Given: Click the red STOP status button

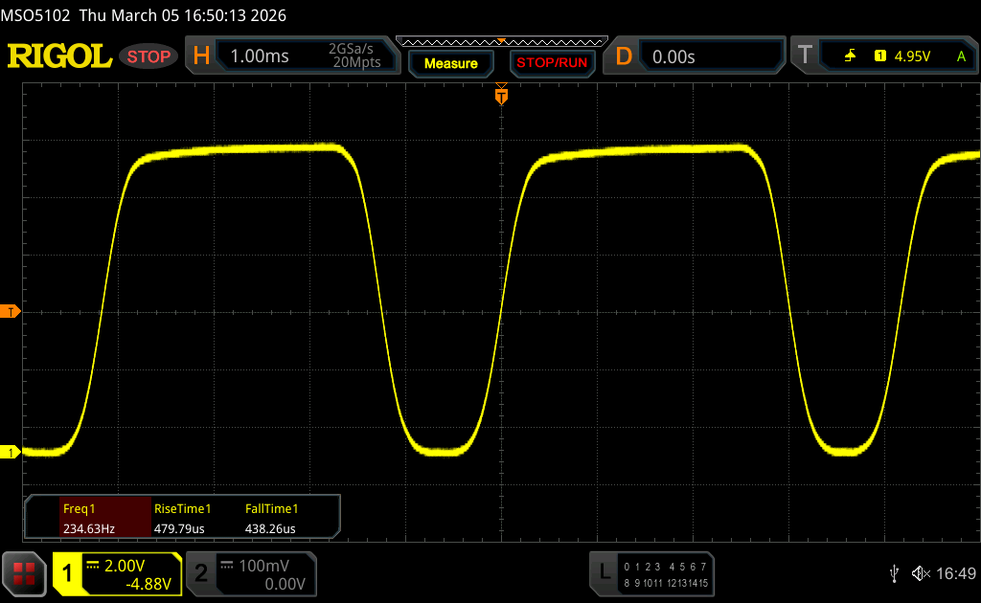Looking at the screenshot, I should point(148,56).
